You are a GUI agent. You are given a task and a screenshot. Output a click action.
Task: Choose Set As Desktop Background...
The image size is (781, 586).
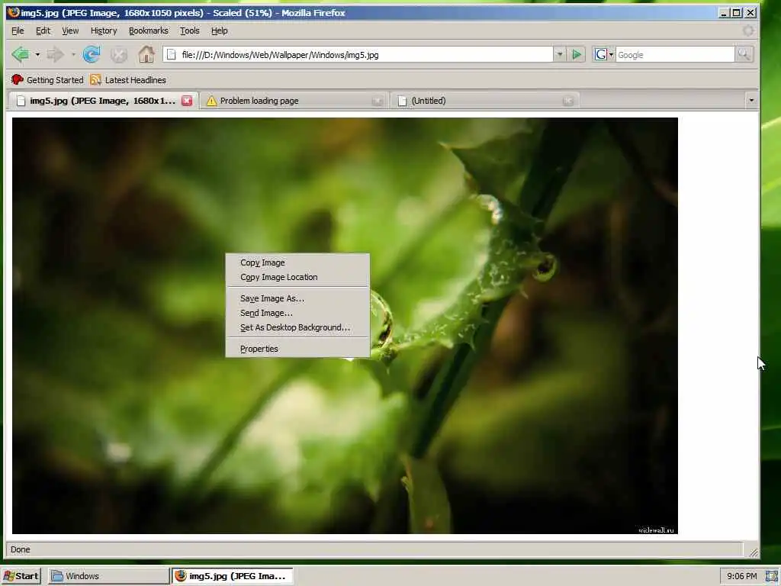[x=298, y=327]
